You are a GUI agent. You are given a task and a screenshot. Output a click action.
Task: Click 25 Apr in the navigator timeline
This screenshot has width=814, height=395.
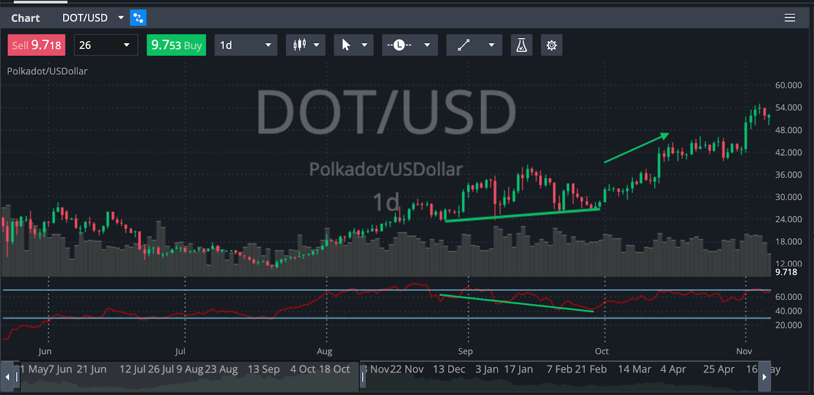(719, 369)
